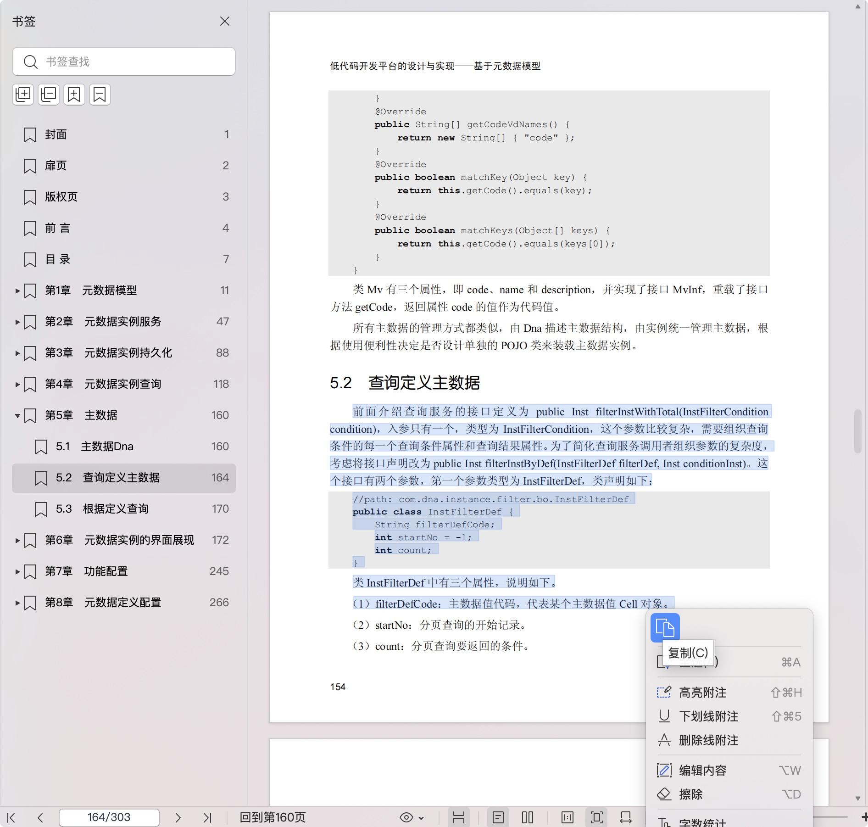Click the 回到第160页 link
This screenshot has height=827, width=868.
coord(273,817)
